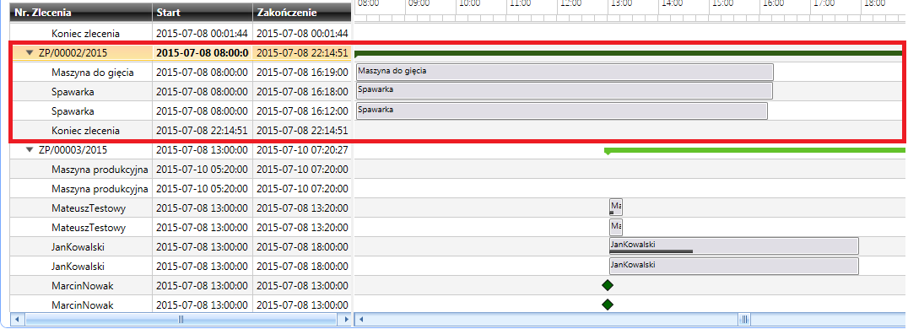Image resolution: width=908 pixels, height=329 pixels.
Task: Click the grid horizontal scrollbar thumb
Action: (181, 319)
